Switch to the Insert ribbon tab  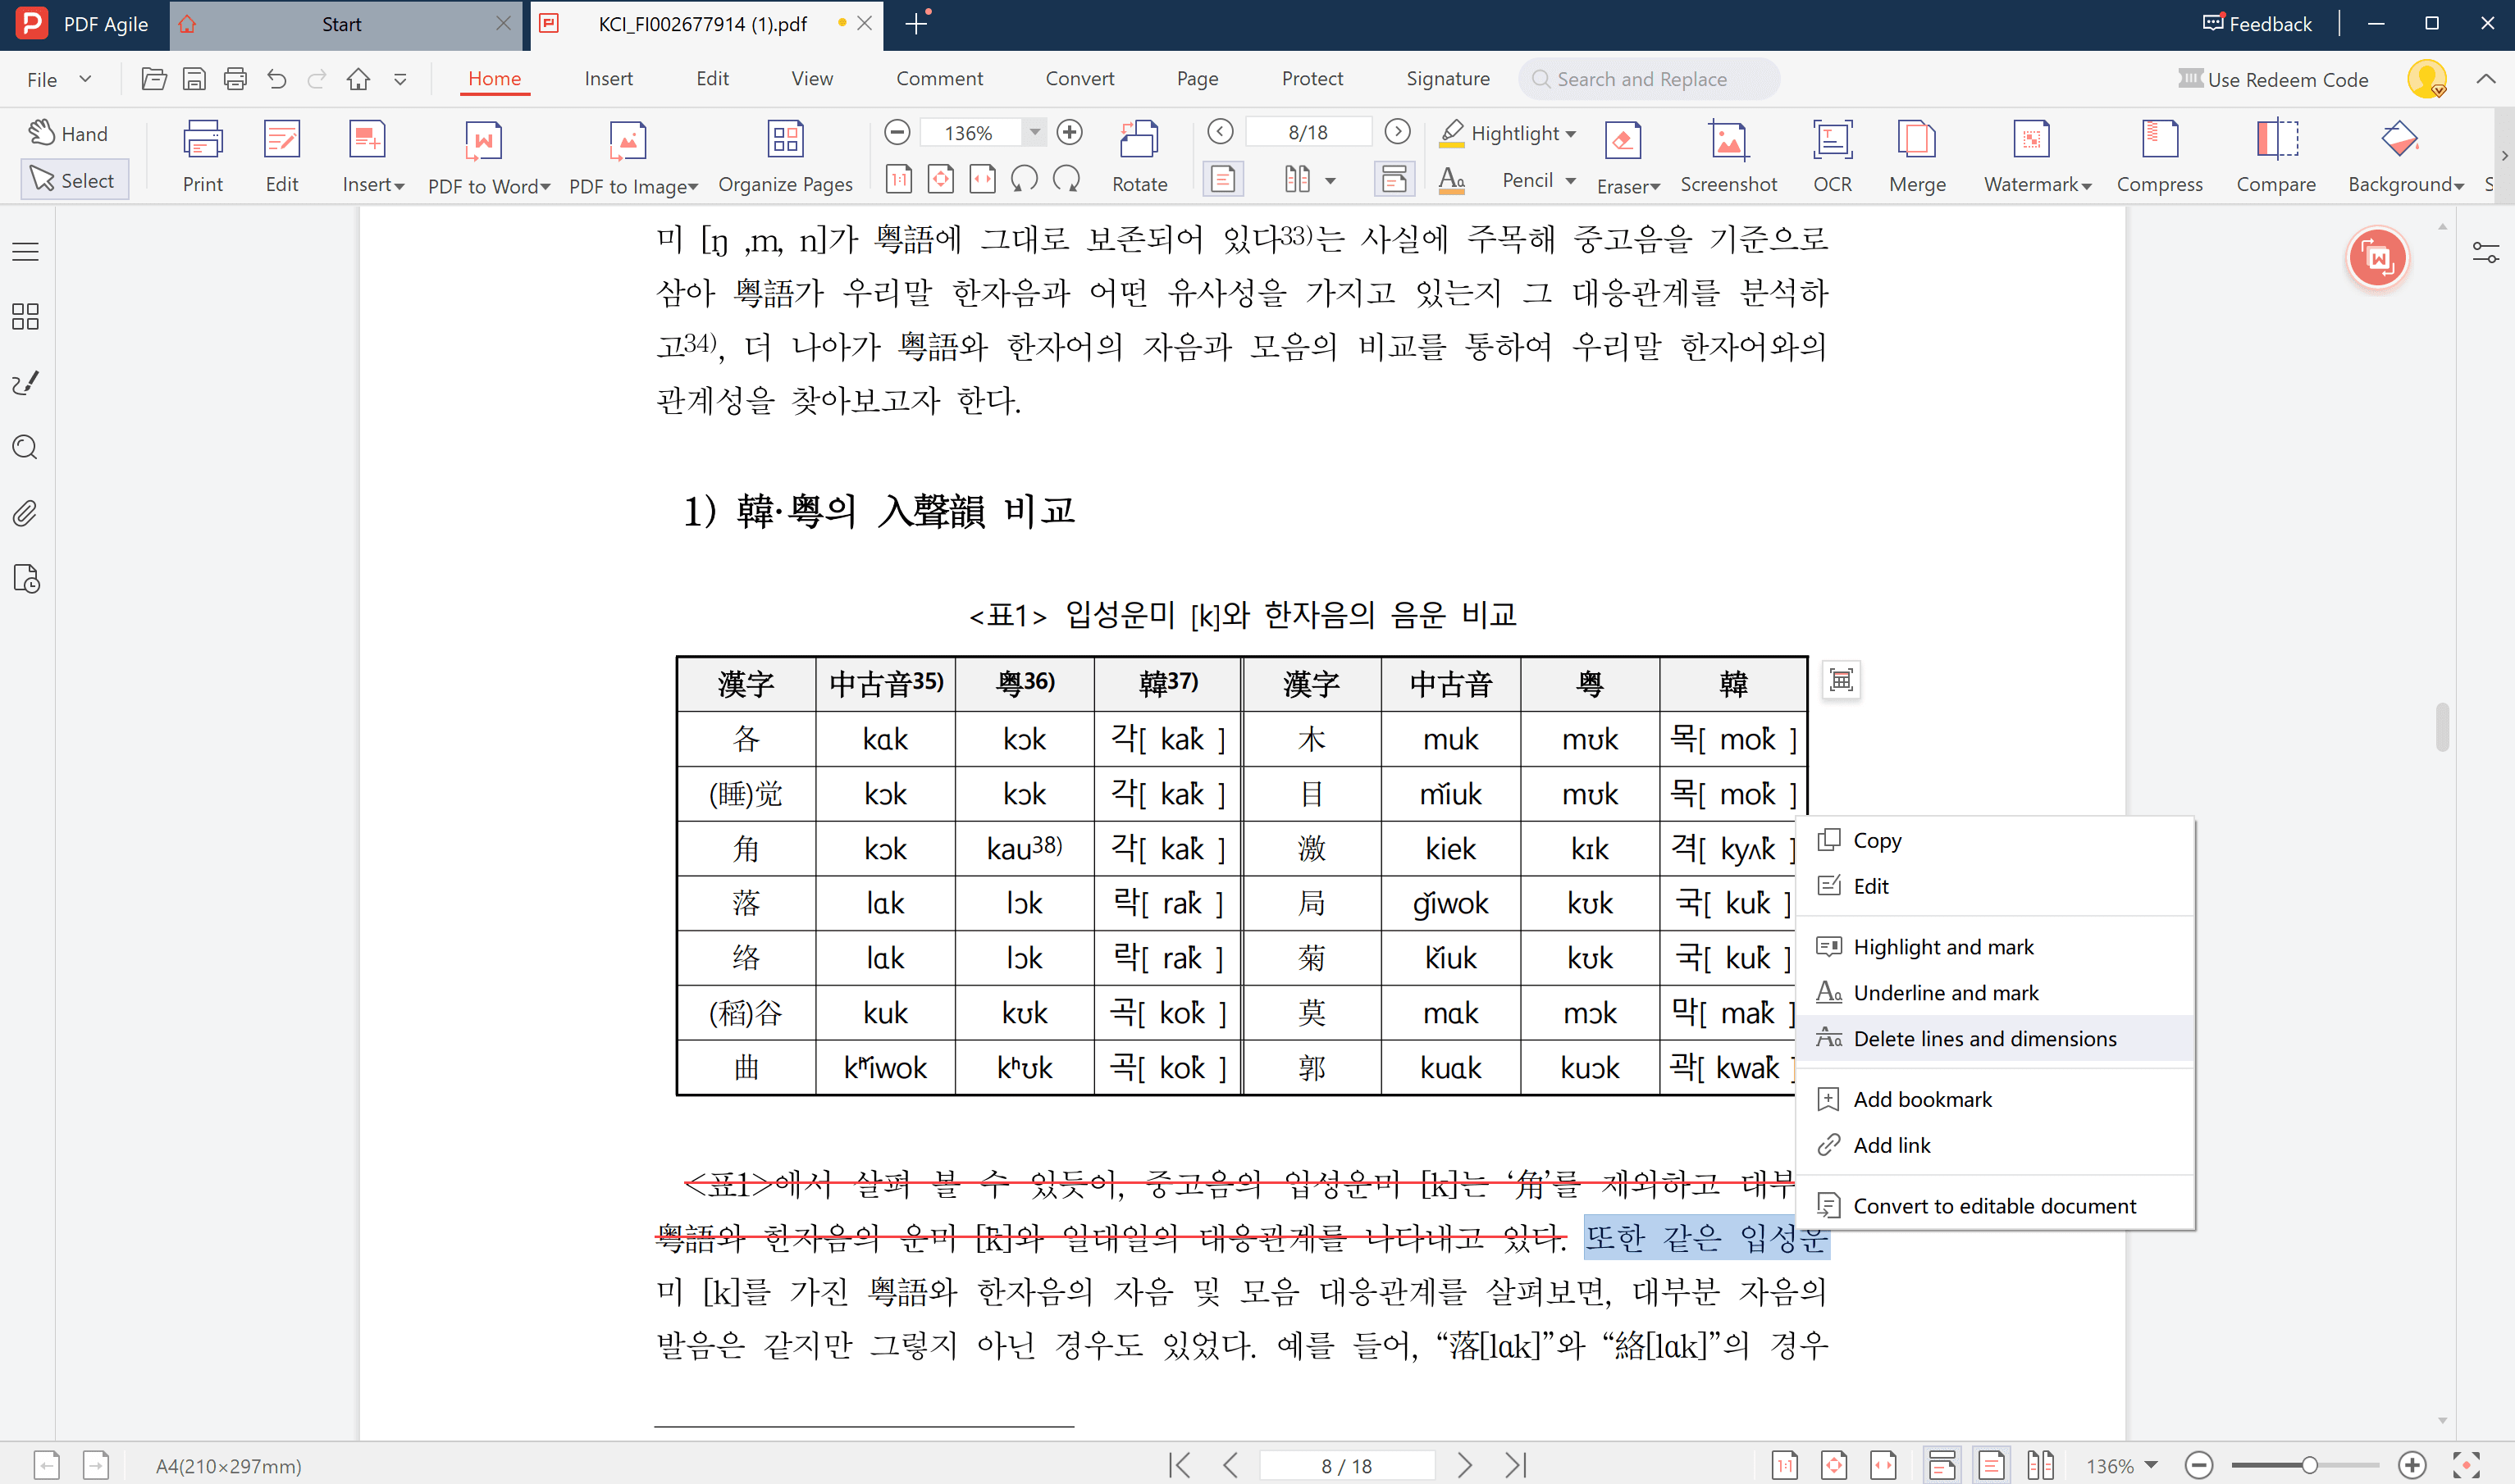[608, 78]
